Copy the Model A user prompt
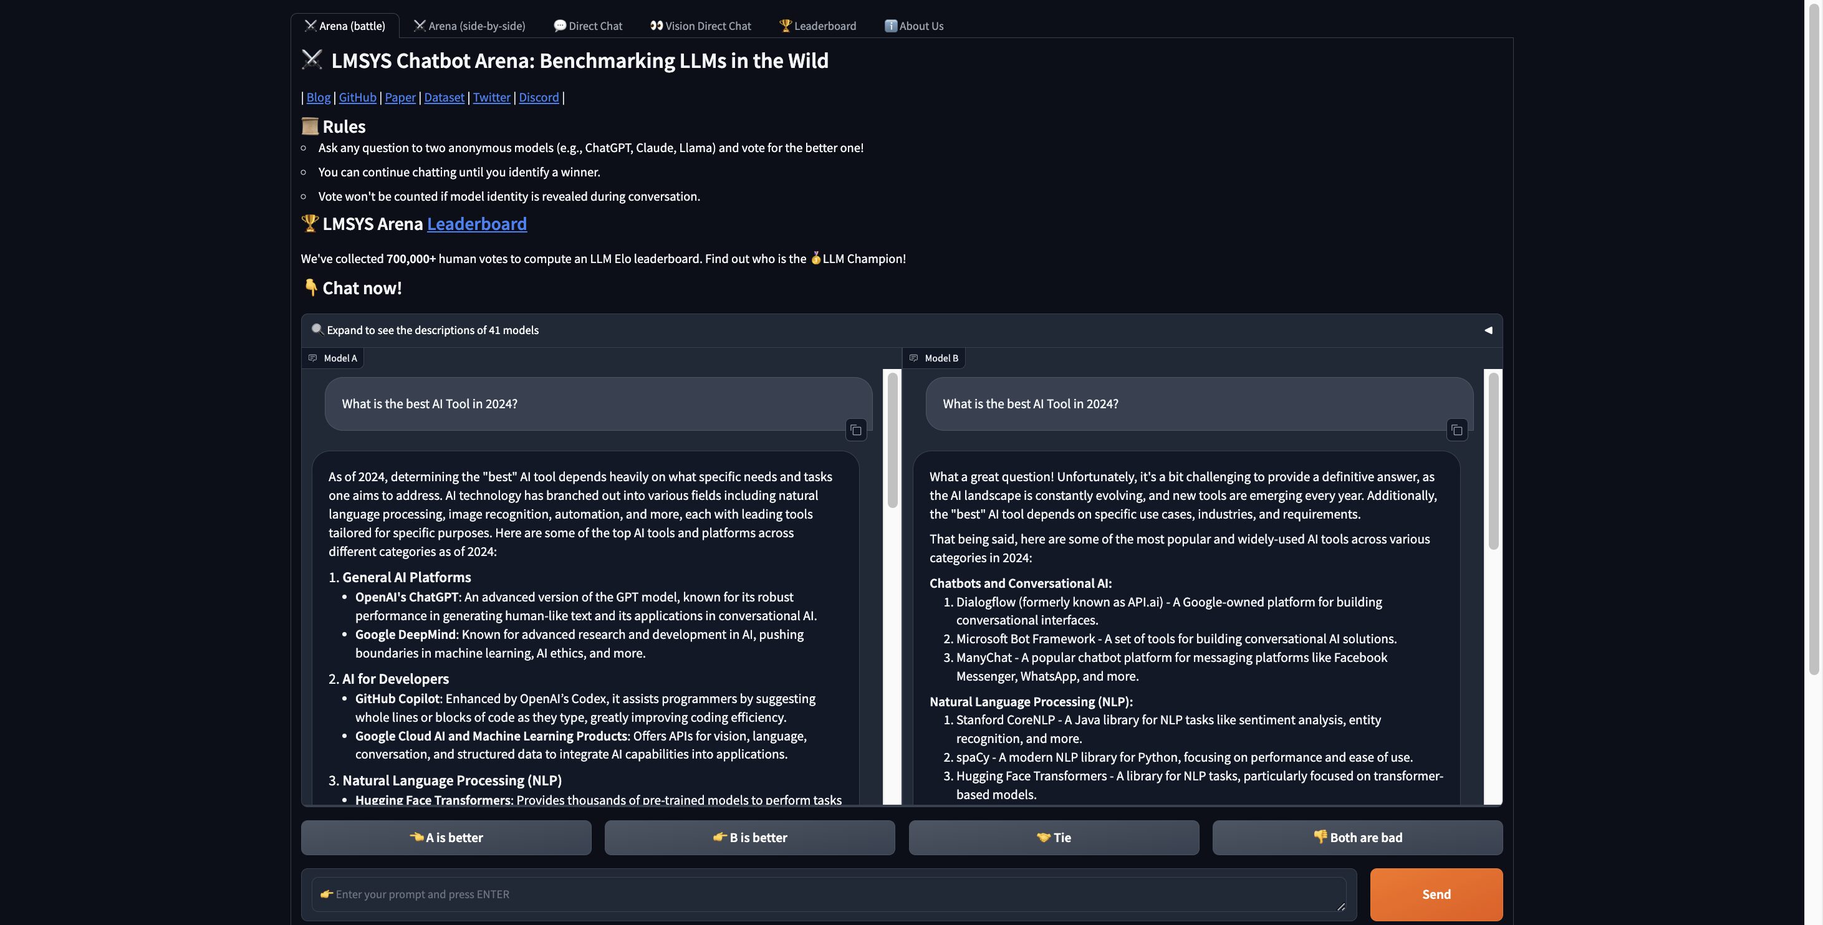Viewport: 1823px width, 925px height. [x=855, y=429]
